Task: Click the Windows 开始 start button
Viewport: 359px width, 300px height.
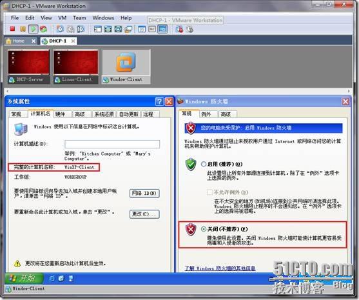Action: 24,278
